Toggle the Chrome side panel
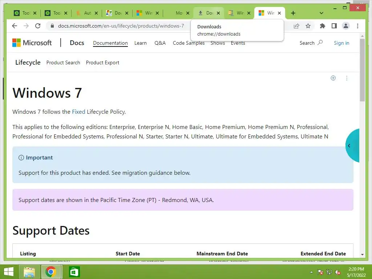 point(334,26)
